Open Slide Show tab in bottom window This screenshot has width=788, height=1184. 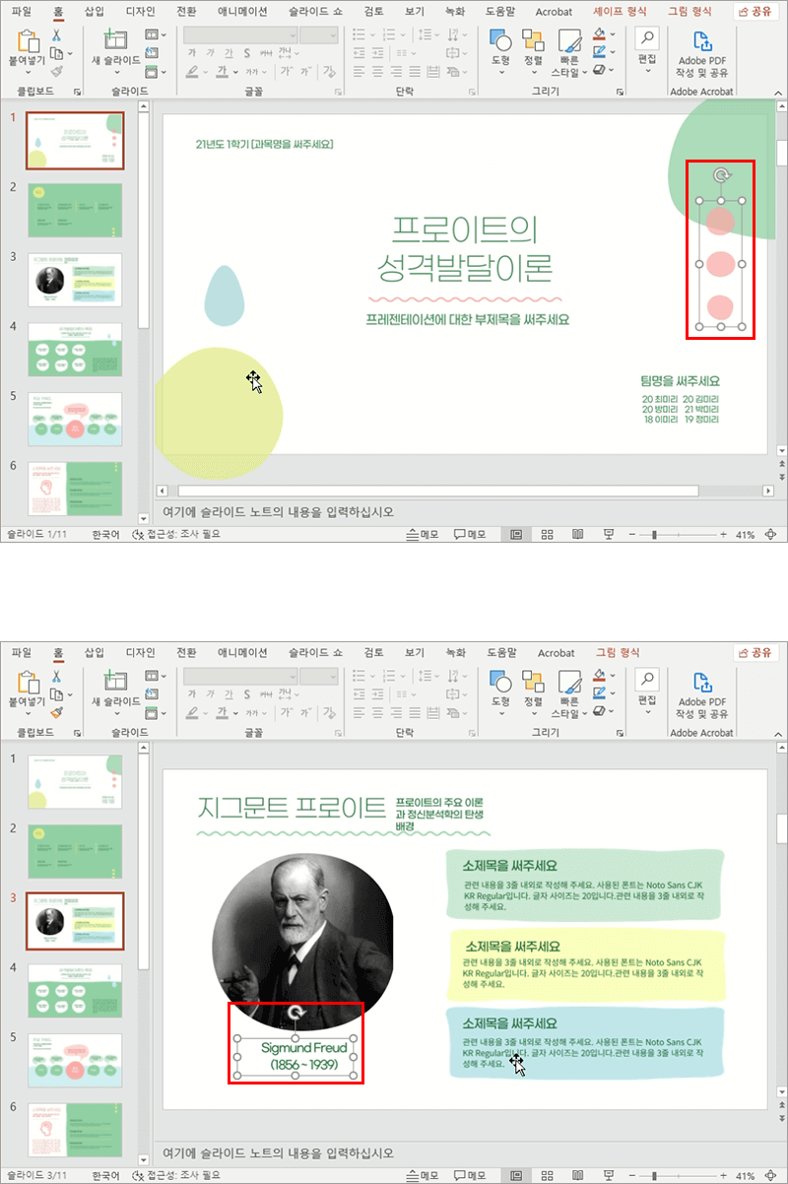coord(315,652)
